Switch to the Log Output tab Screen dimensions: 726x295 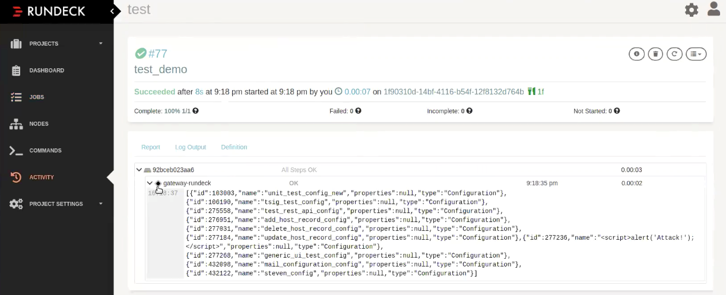191,147
